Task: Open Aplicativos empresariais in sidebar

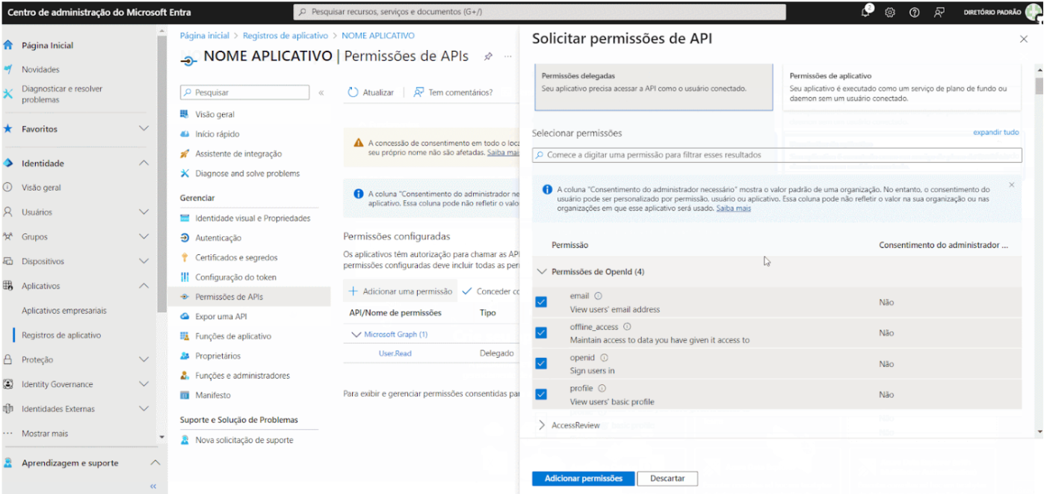Action: 64,311
